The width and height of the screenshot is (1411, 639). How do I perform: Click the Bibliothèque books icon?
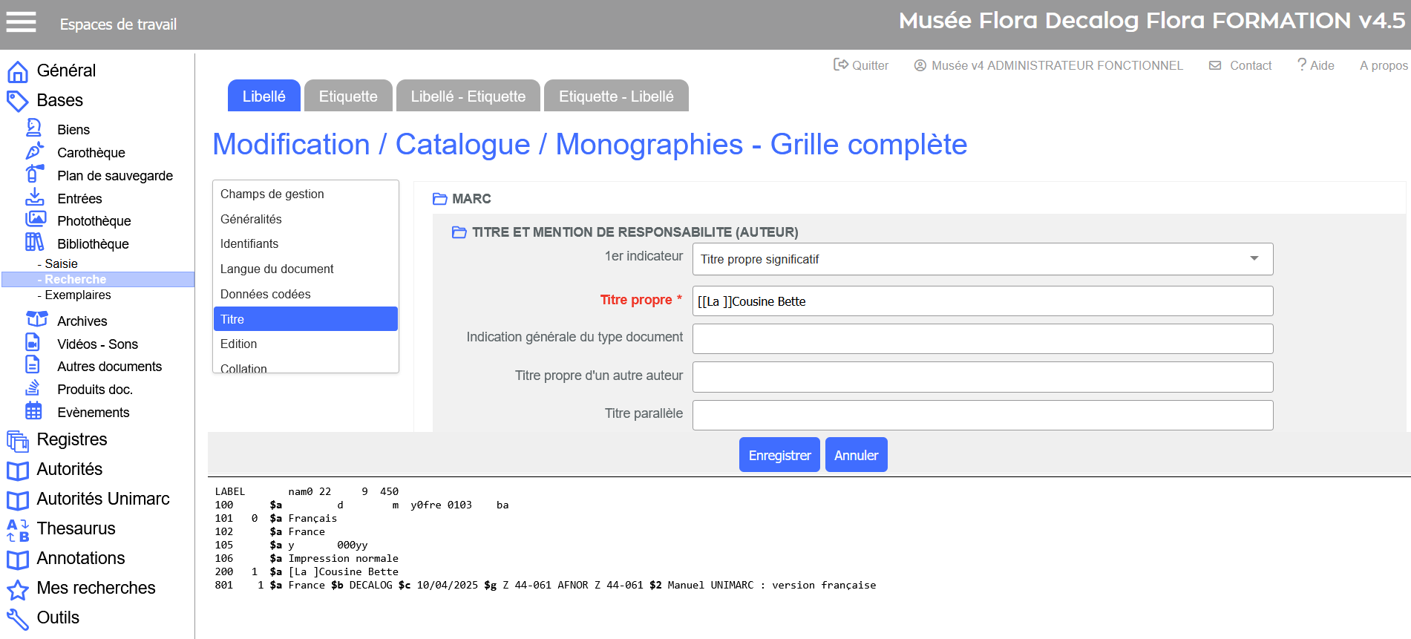(x=35, y=243)
